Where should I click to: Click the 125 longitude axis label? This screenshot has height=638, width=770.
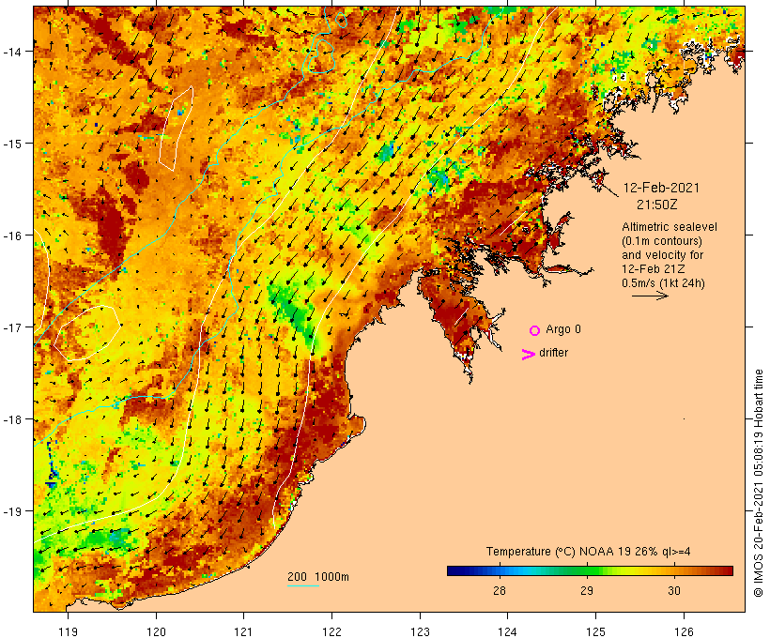click(595, 631)
